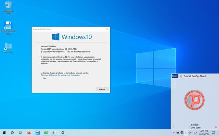The width and height of the screenshot is (219, 136).
Task: Open Términos de licencia del software link
Action: [x=59, y=75]
